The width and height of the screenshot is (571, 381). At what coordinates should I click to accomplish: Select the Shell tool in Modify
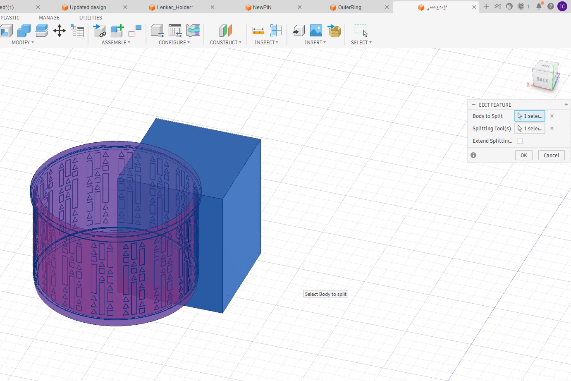[6, 31]
